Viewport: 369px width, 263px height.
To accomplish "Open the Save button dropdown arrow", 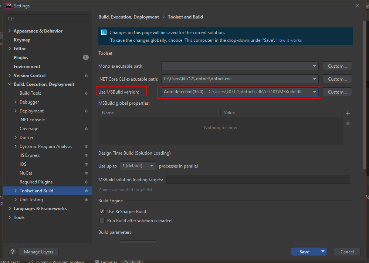I will (x=323, y=252).
